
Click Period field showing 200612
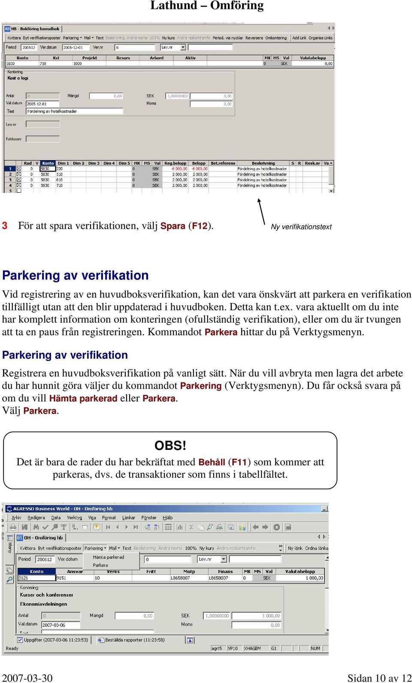pos(45,559)
